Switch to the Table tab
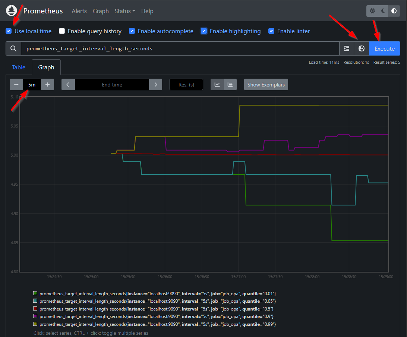 [19, 67]
